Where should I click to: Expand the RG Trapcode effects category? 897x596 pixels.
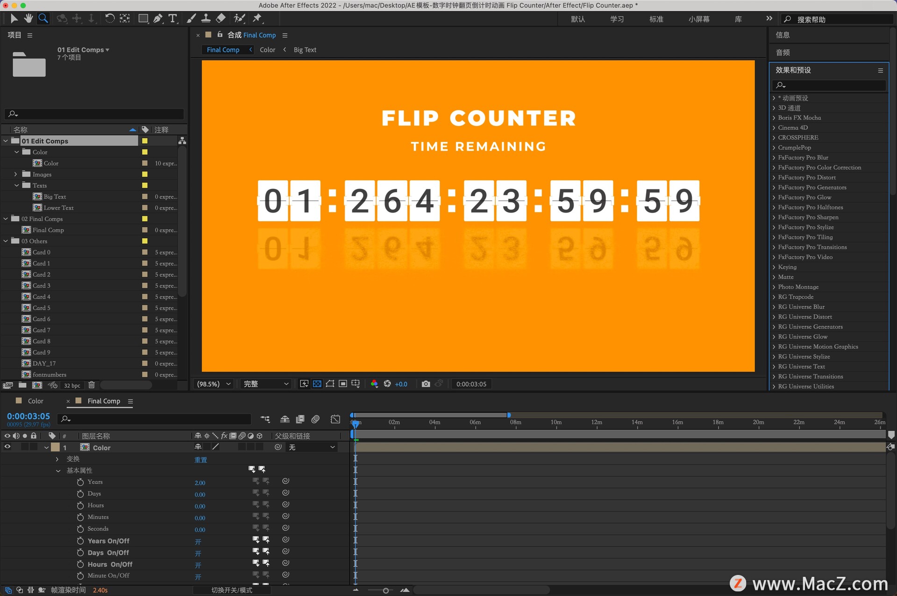tap(774, 297)
